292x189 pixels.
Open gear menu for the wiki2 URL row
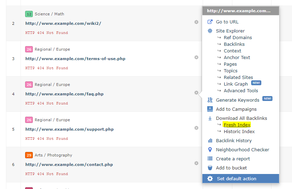(x=196, y=22)
